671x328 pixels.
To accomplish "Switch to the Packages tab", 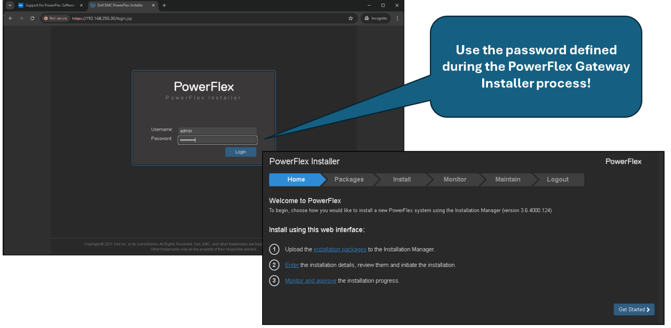I will (x=349, y=180).
